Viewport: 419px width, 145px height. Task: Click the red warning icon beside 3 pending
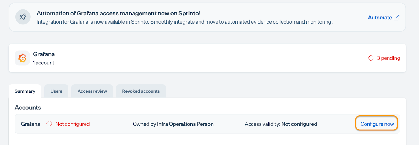(x=371, y=58)
